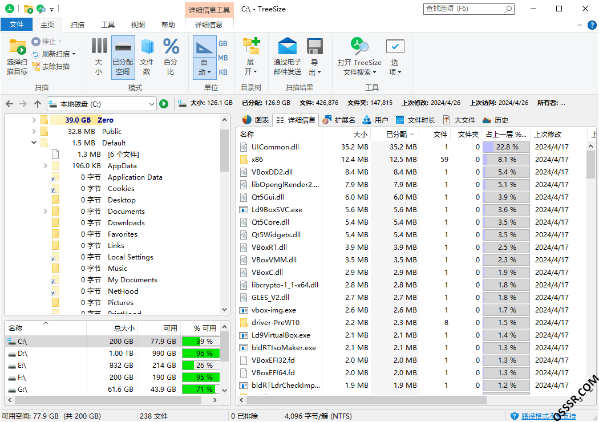The width and height of the screenshot is (599, 422).
Task: Select the x86 folder row
Action: click(x=411, y=160)
